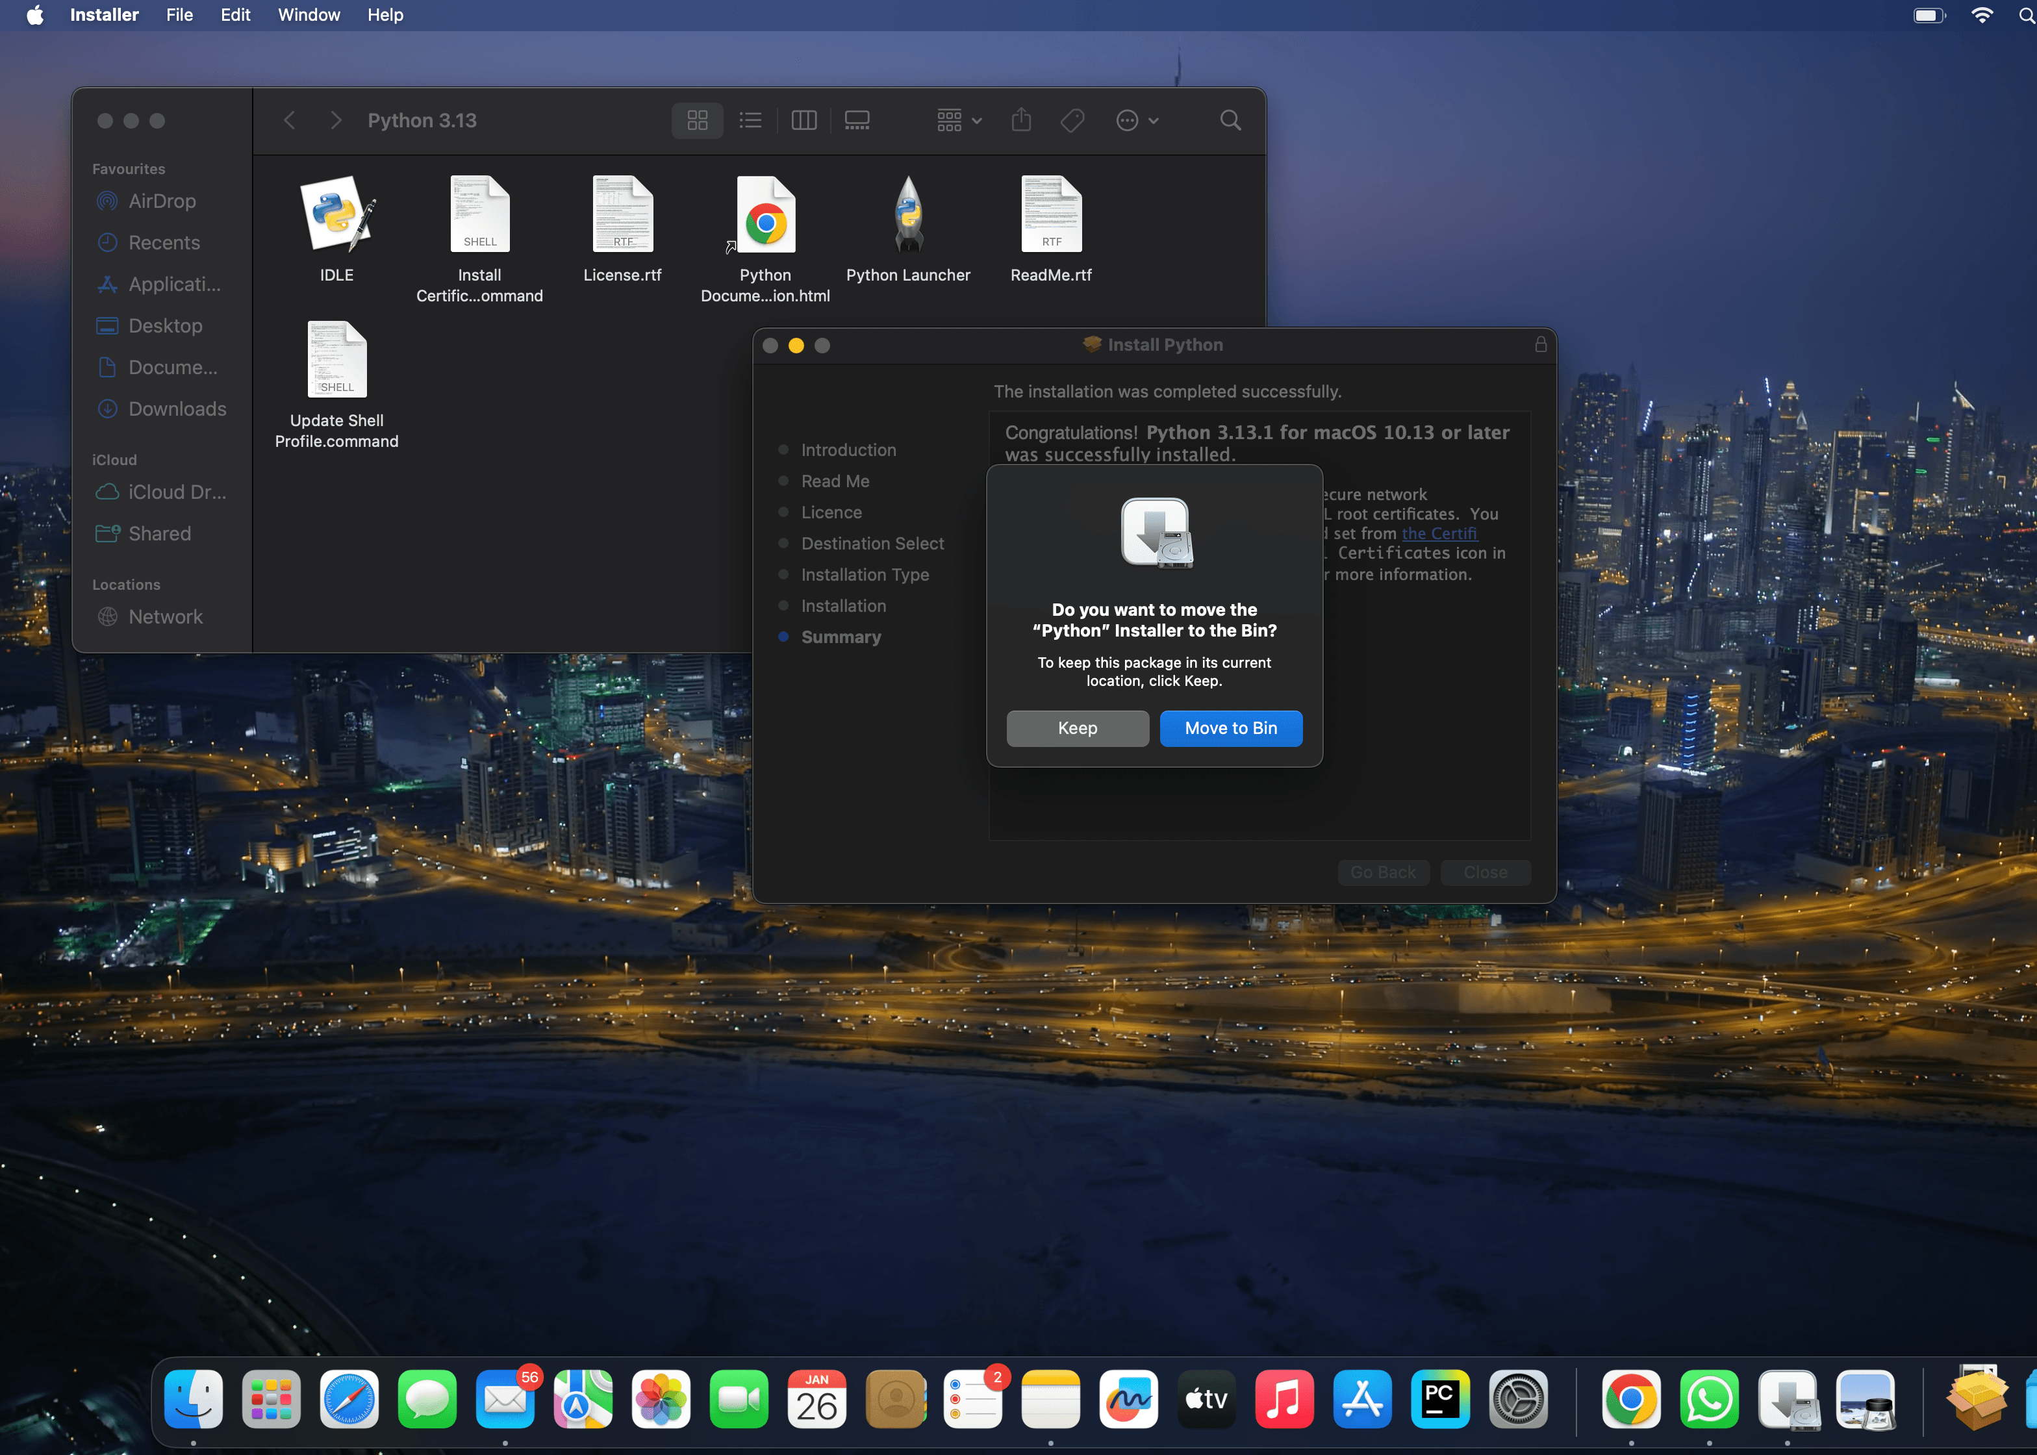The height and width of the screenshot is (1455, 2037).
Task: Switch Finder to column view
Action: pyautogui.click(x=803, y=120)
